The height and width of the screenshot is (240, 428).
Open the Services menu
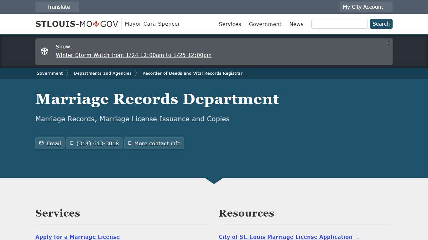[230, 24]
